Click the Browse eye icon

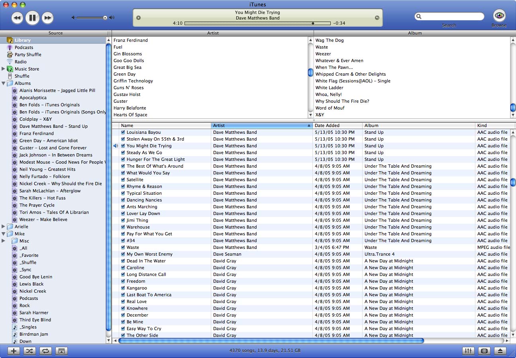(499, 16)
